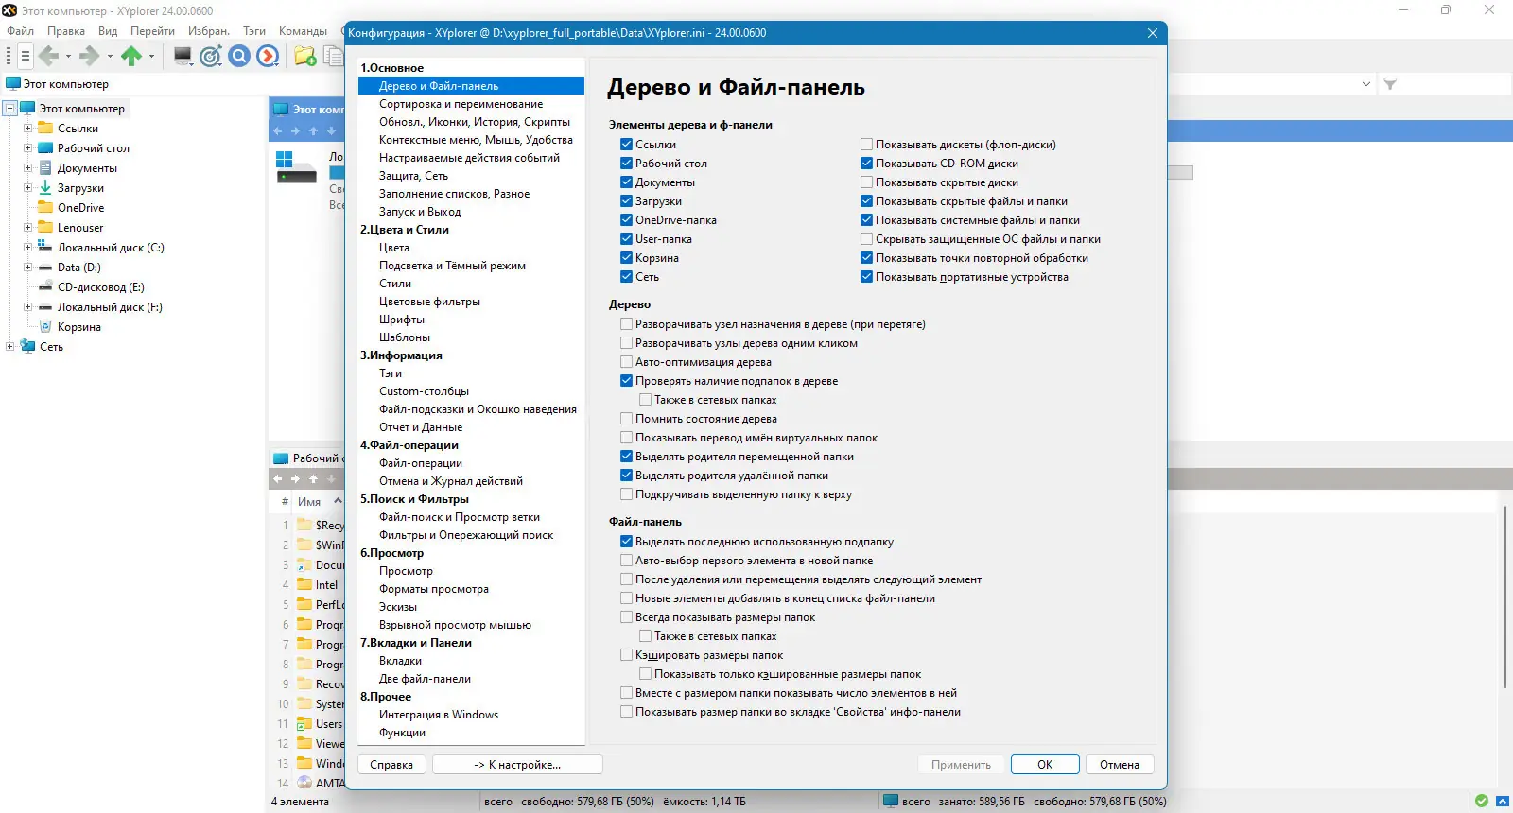The image size is (1513, 813).
Task: Expand Локальный диск (C:) tree node
Action: click(27, 248)
